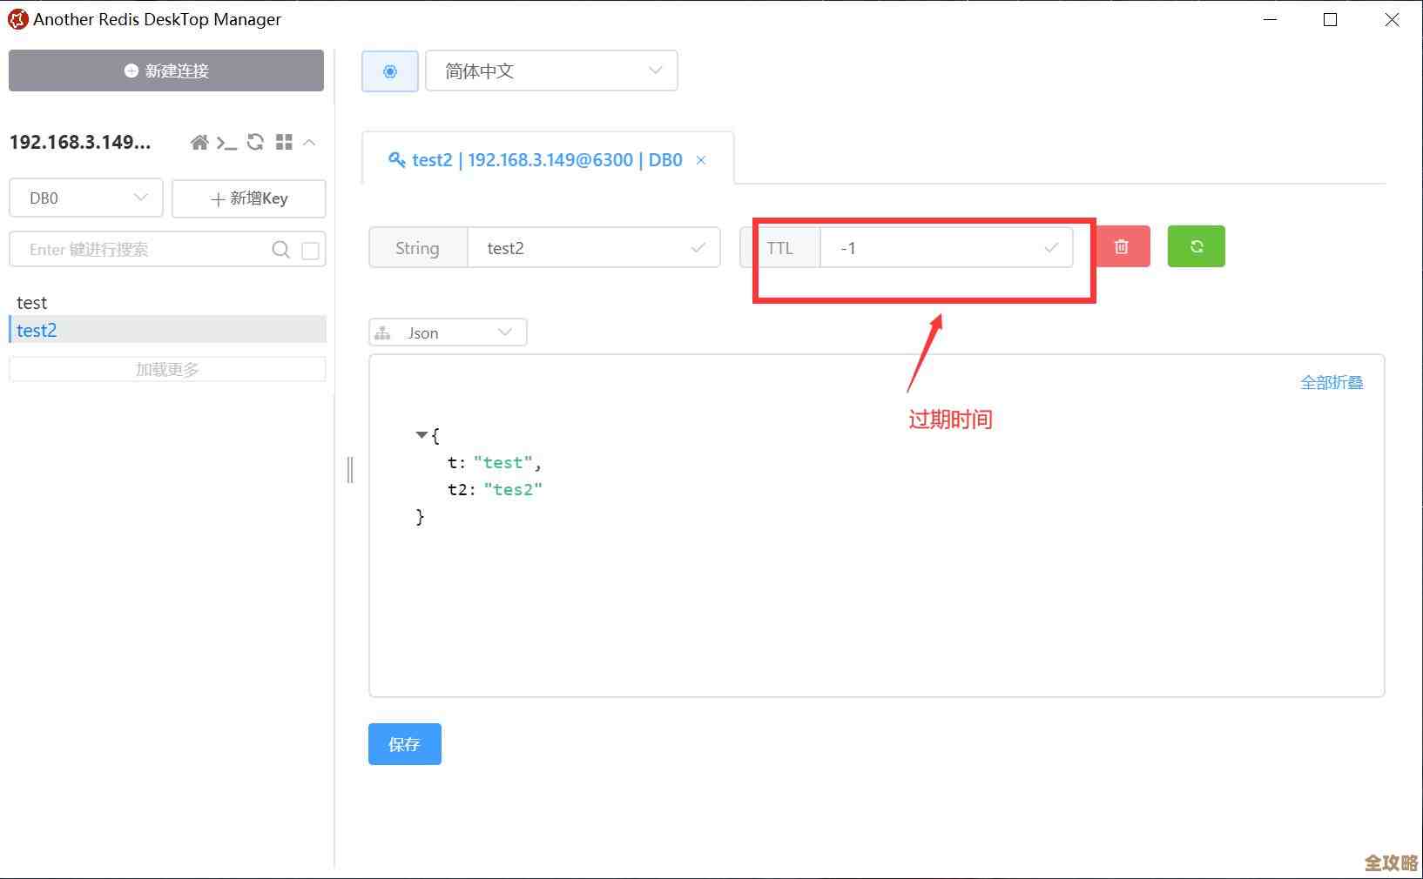Click the 保存 save button

click(x=404, y=744)
